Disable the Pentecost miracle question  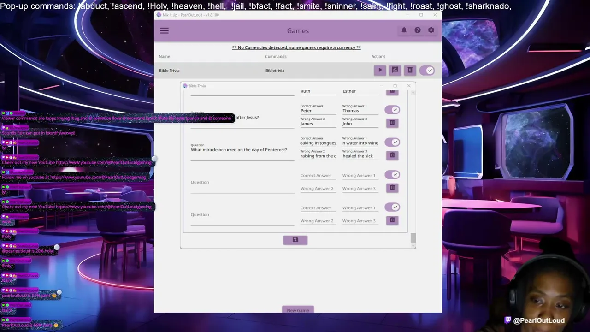(x=392, y=142)
